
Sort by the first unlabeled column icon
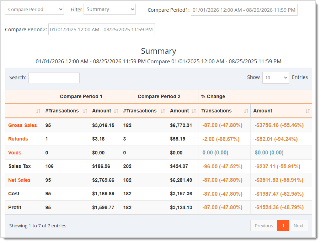(x=38, y=111)
